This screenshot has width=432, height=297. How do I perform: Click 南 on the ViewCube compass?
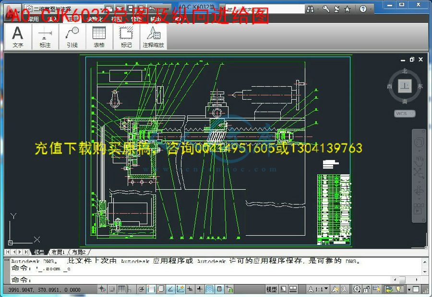(x=405, y=102)
